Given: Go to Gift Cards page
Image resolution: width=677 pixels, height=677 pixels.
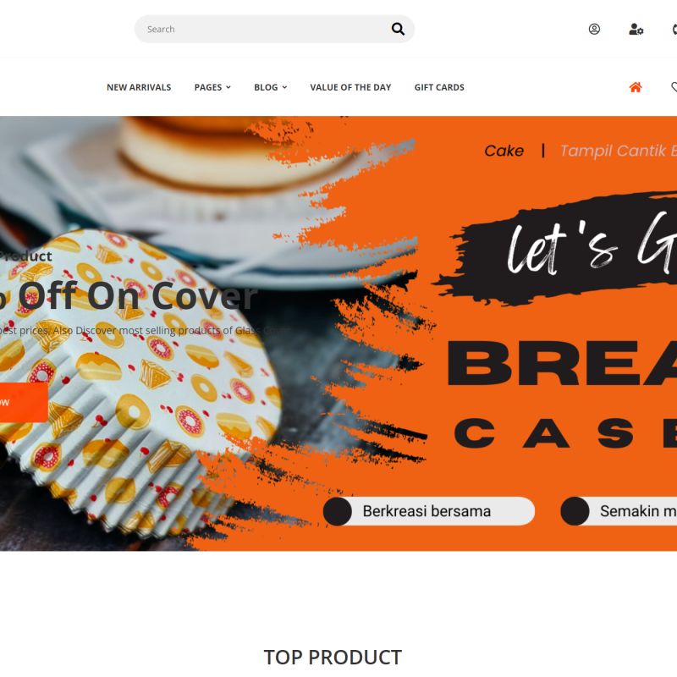Looking at the screenshot, I should pos(439,87).
